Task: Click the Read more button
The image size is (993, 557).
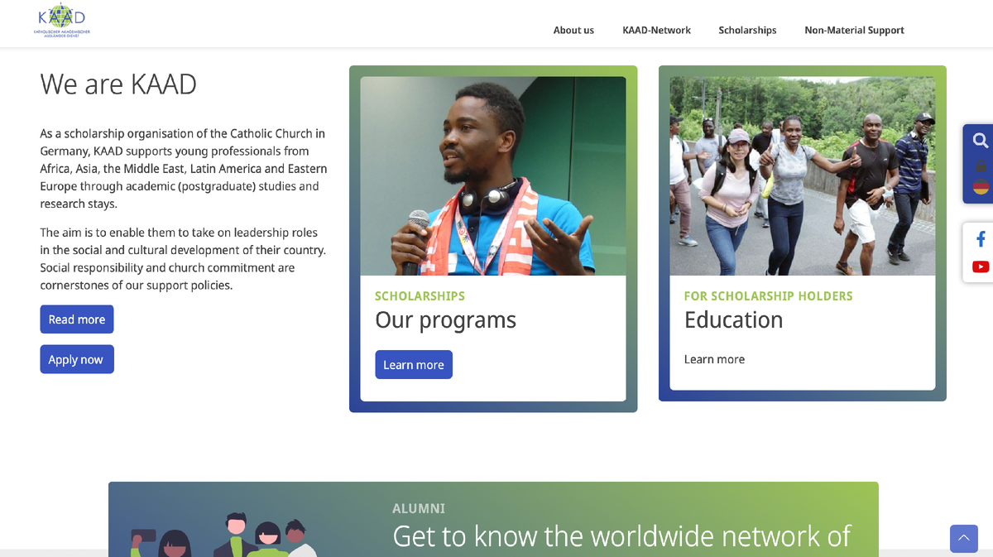Action: click(x=77, y=319)
